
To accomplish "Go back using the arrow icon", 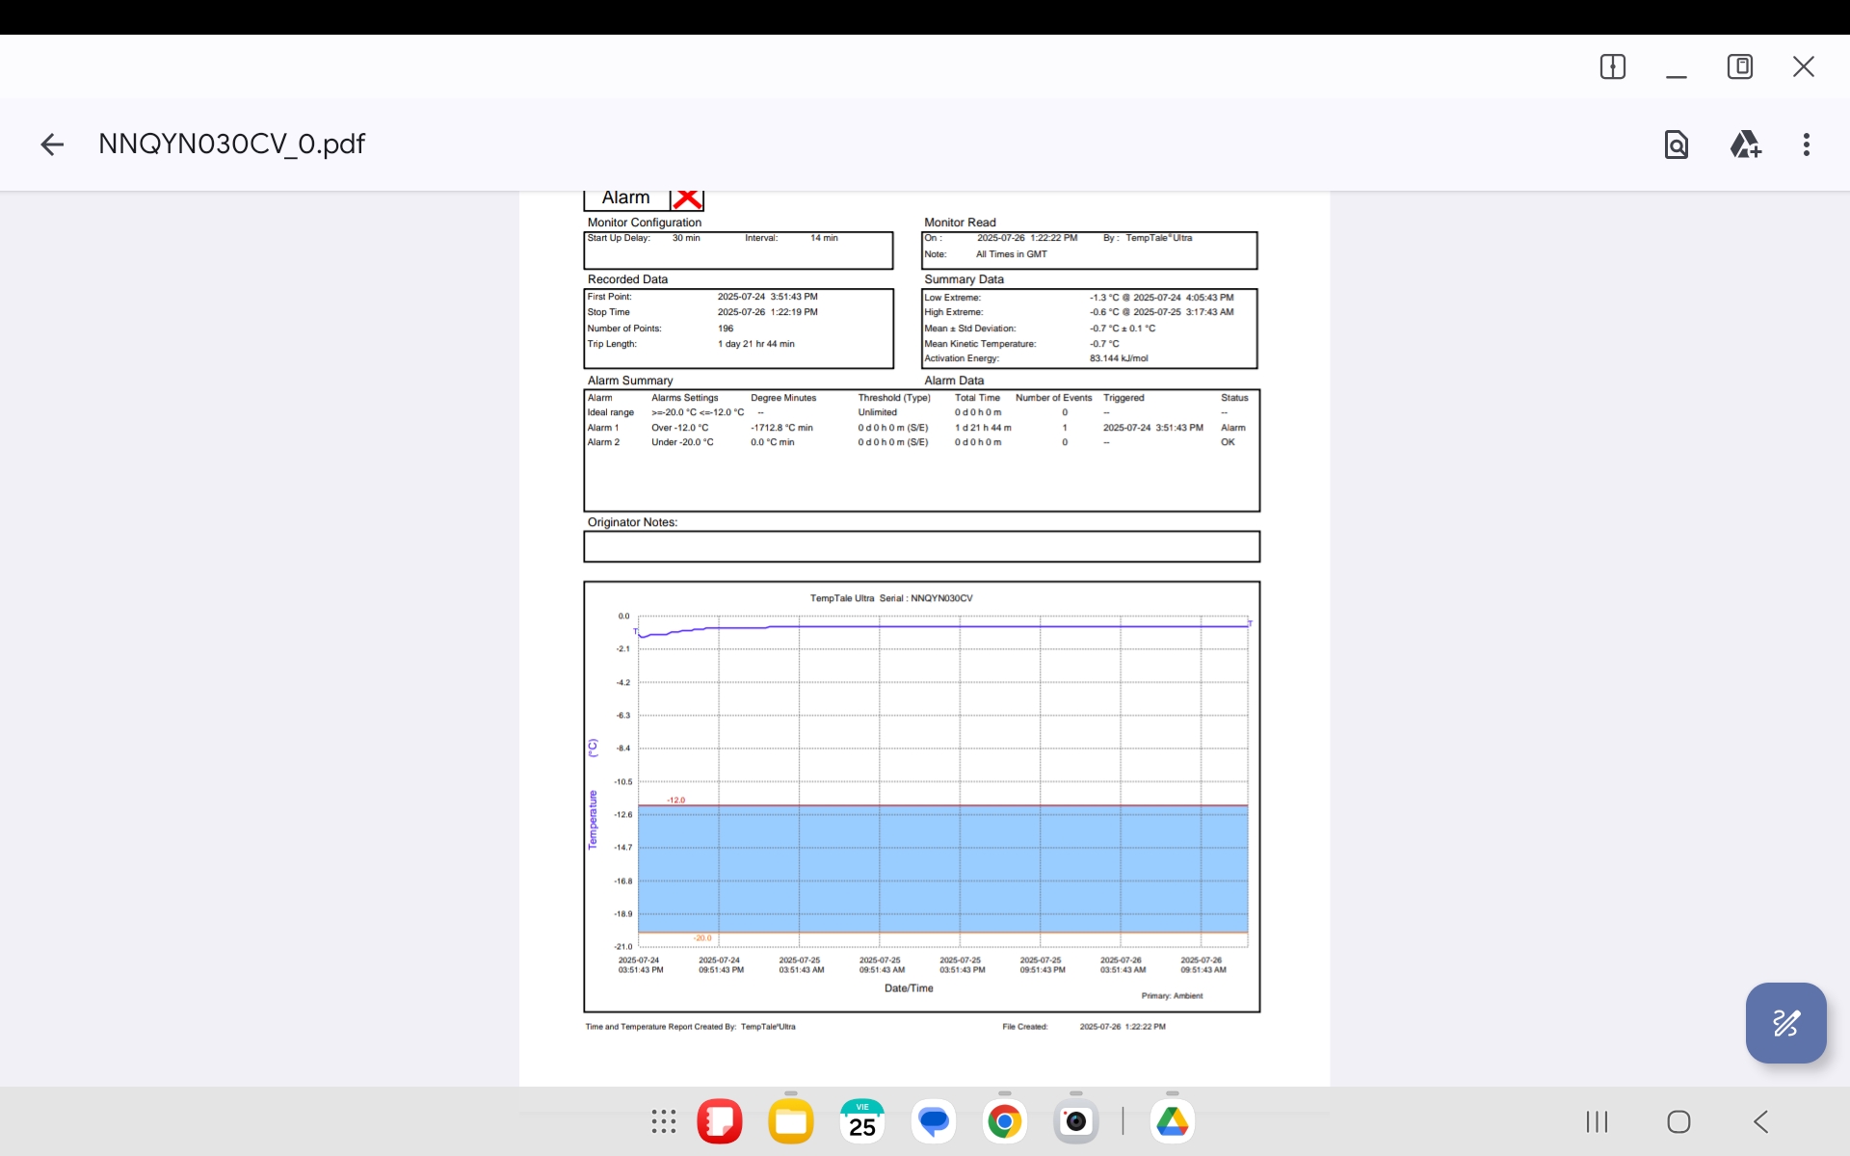I will [x=52, y=144].
